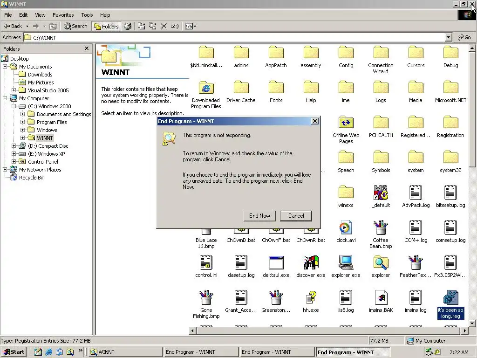Open the Favorites menu
477x358 pixels.
(x=63, y=15)
